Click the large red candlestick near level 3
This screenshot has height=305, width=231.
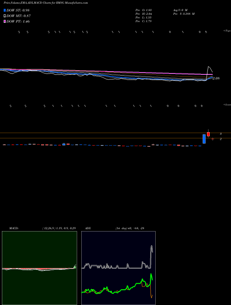click(x=208, y=134)
